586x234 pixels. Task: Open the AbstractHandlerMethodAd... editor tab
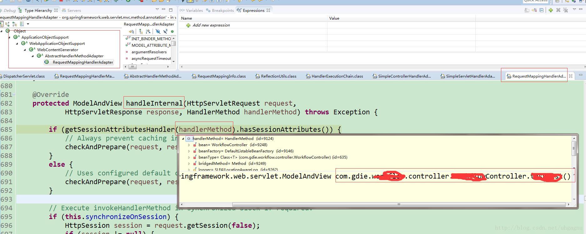pyautogui.click(x=153, y=76)
